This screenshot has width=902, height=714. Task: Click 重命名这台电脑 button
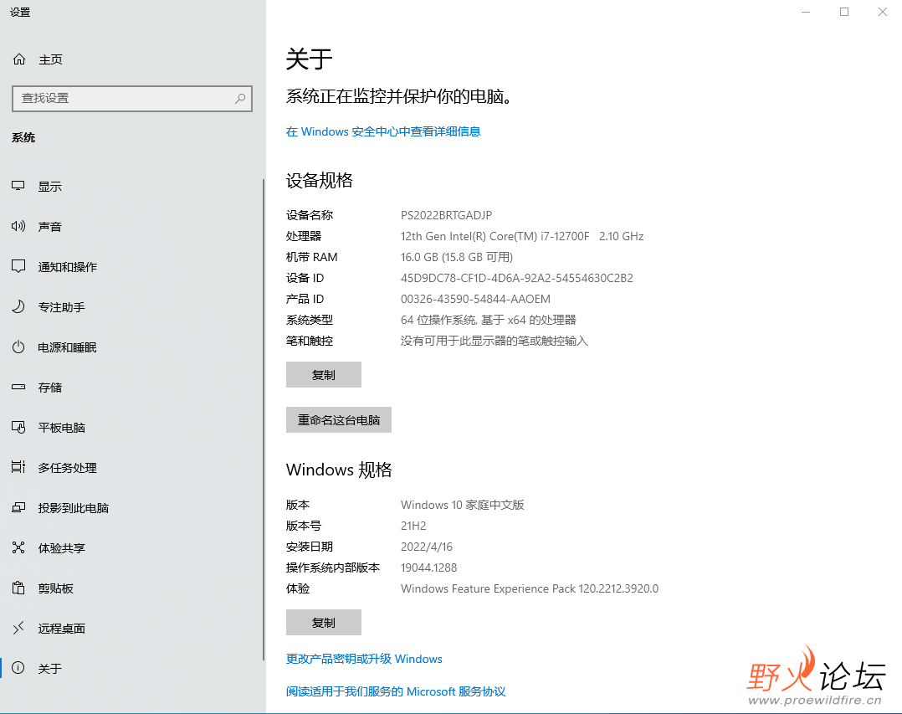coord(338,420)
